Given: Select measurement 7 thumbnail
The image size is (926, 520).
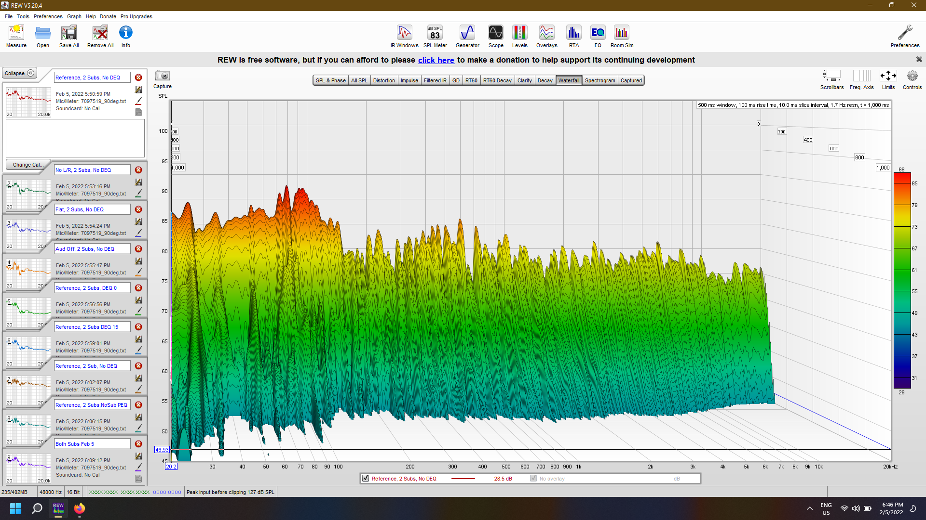Looking at the screenshot, I should point(28,391).
